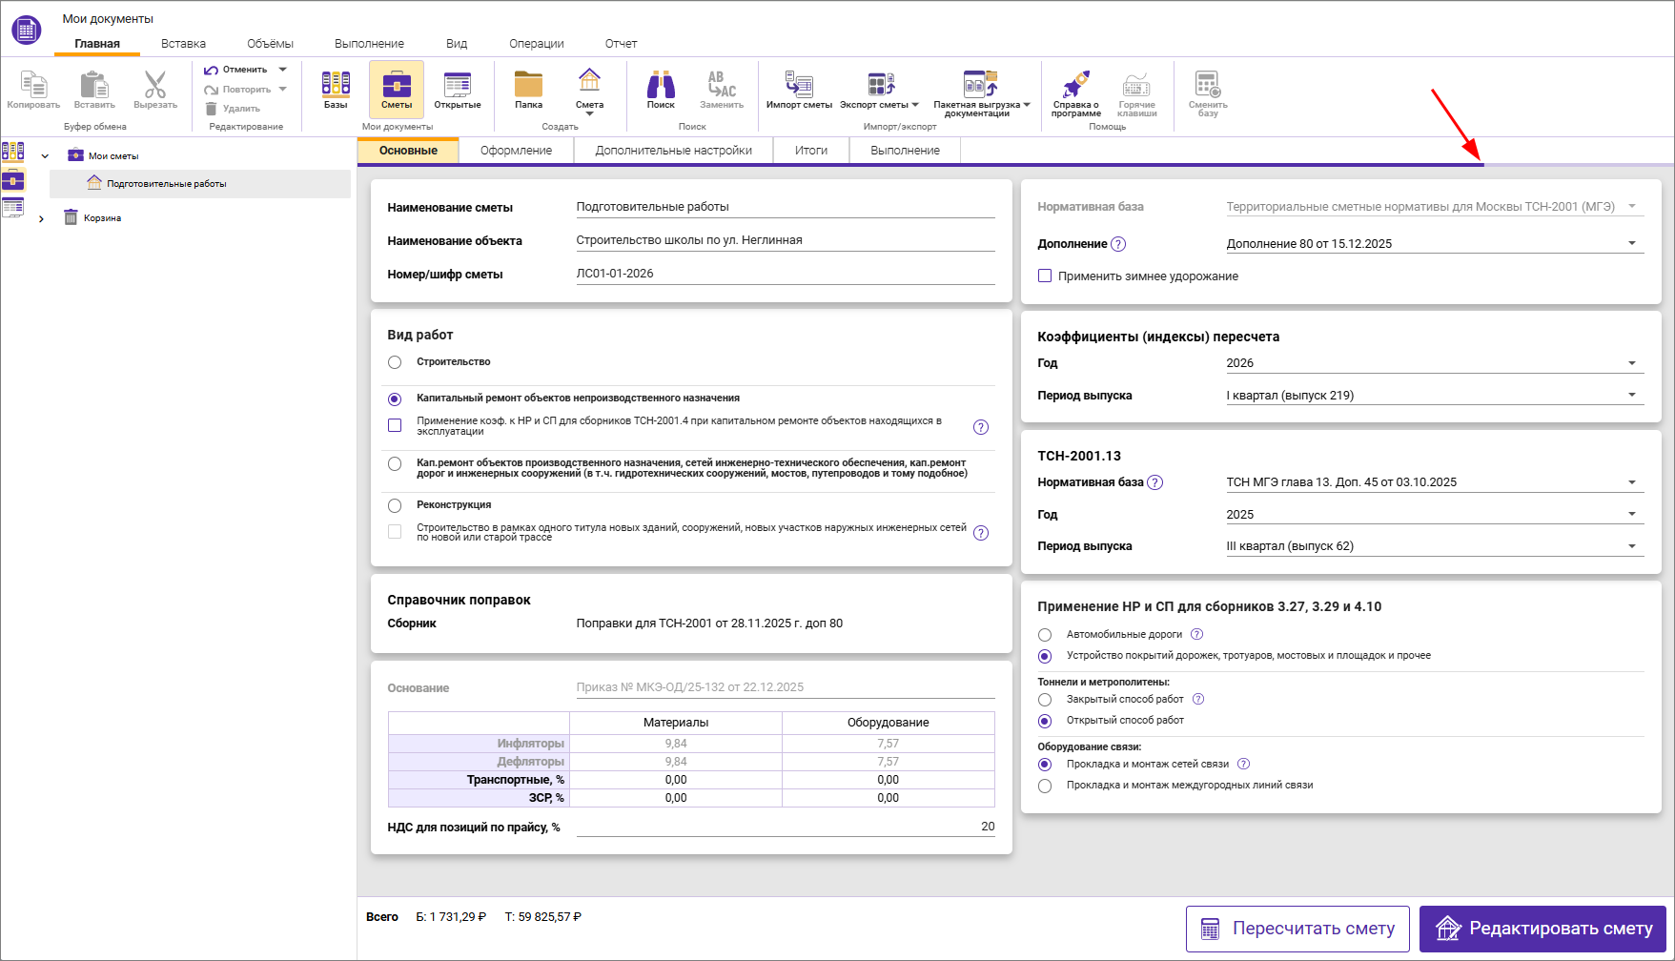1675x961 pixels.
Task: Switch to the Оформление tab
Action: [x=516, y=151]
